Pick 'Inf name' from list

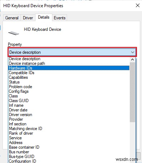pos(69,105)
